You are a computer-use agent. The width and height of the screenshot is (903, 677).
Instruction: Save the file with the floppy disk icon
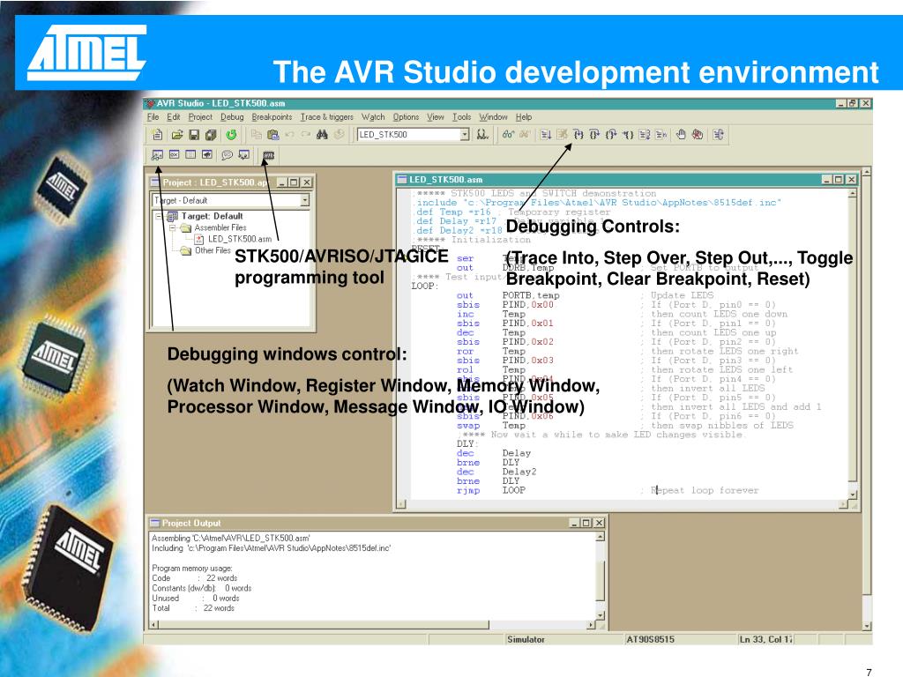point(194,135)
